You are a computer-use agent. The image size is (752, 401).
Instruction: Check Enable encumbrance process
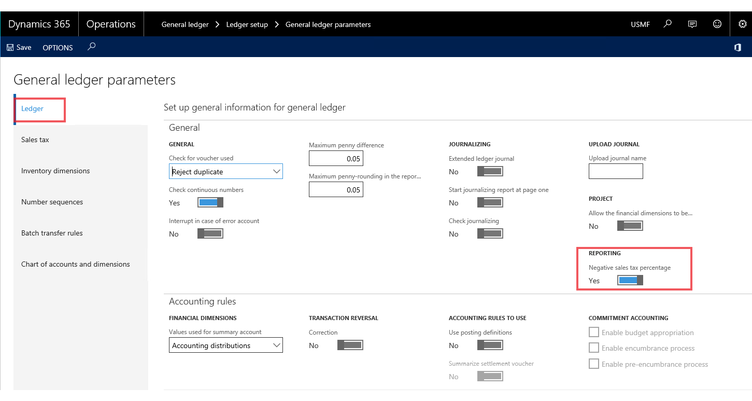tap(594, 348)
